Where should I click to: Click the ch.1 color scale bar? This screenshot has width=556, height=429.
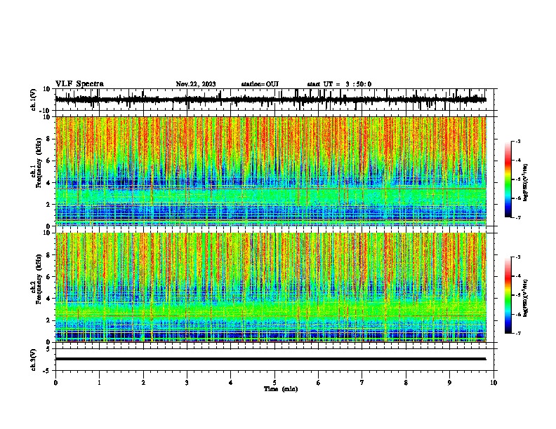coord(508,179)
